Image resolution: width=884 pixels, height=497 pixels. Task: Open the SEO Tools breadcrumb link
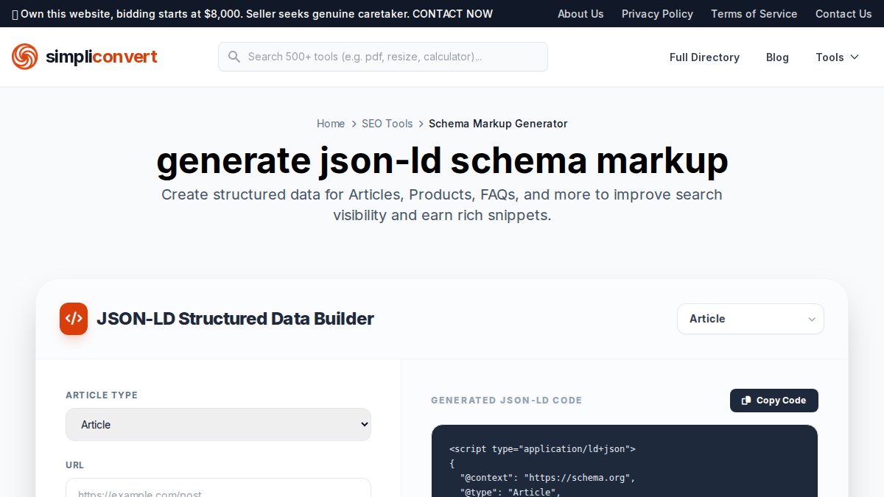coord(387,124)
